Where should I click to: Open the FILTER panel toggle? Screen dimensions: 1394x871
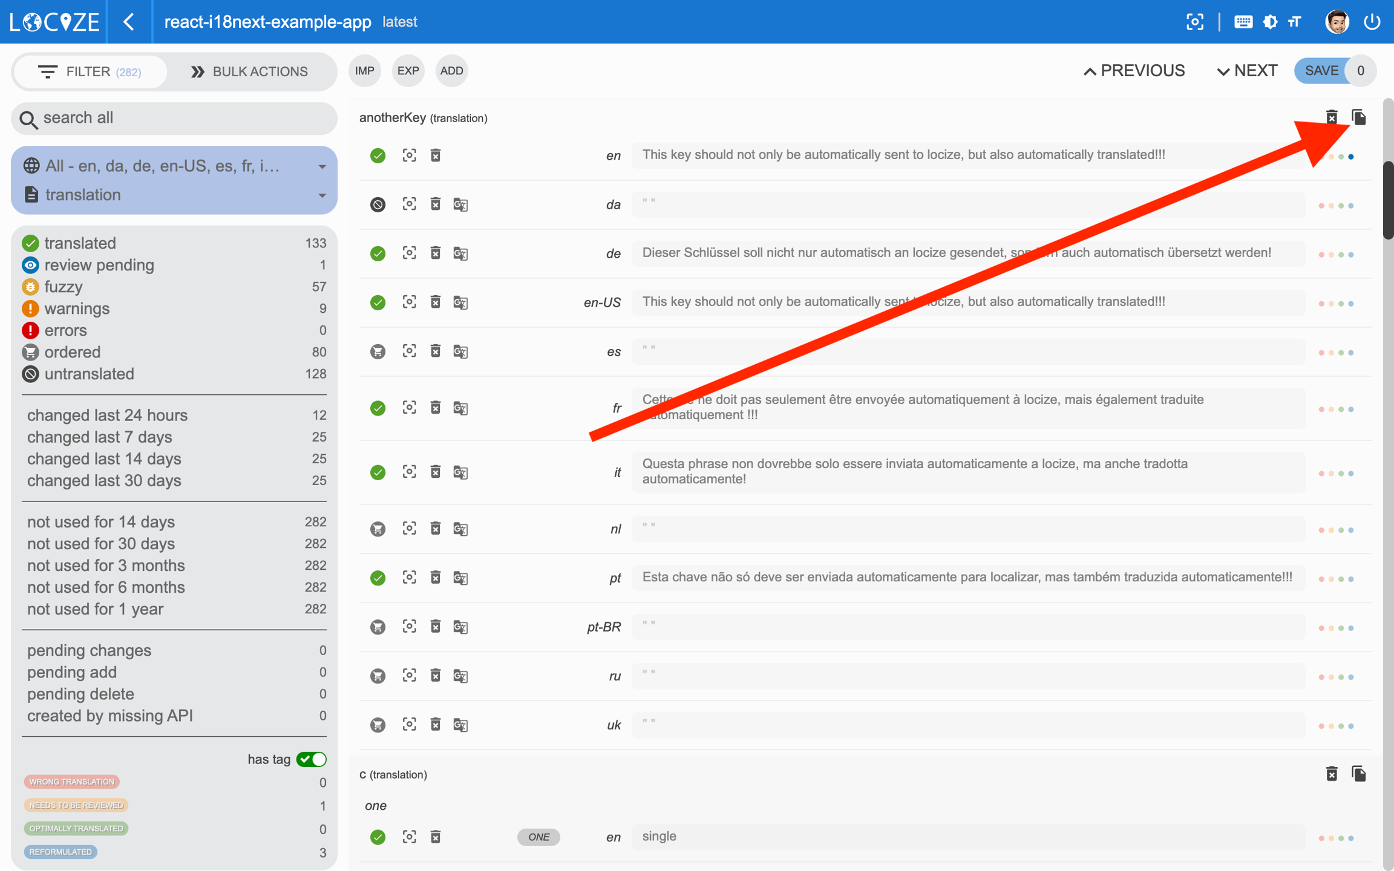90,71
